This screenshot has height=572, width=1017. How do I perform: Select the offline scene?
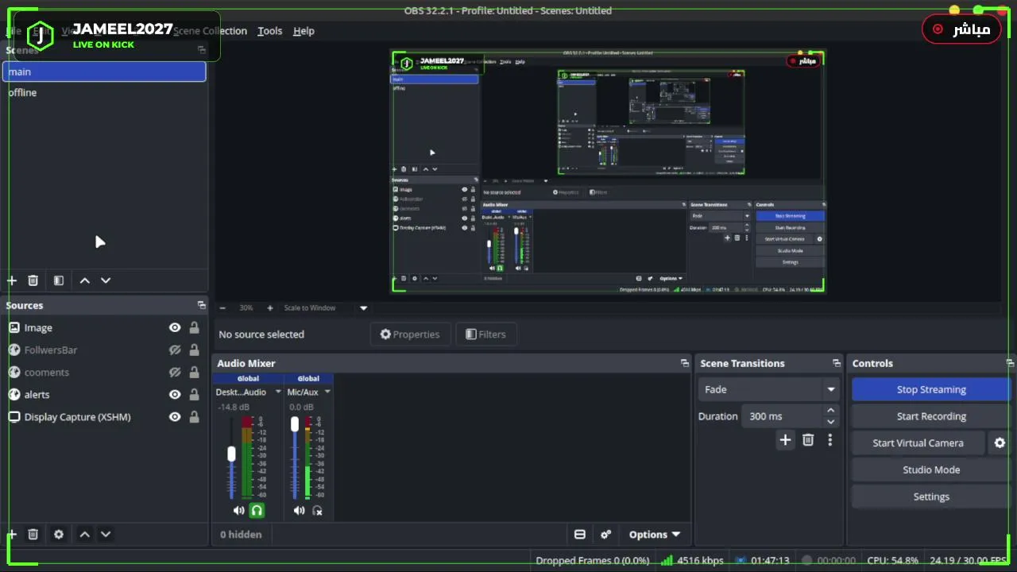(x=104, y=92)
